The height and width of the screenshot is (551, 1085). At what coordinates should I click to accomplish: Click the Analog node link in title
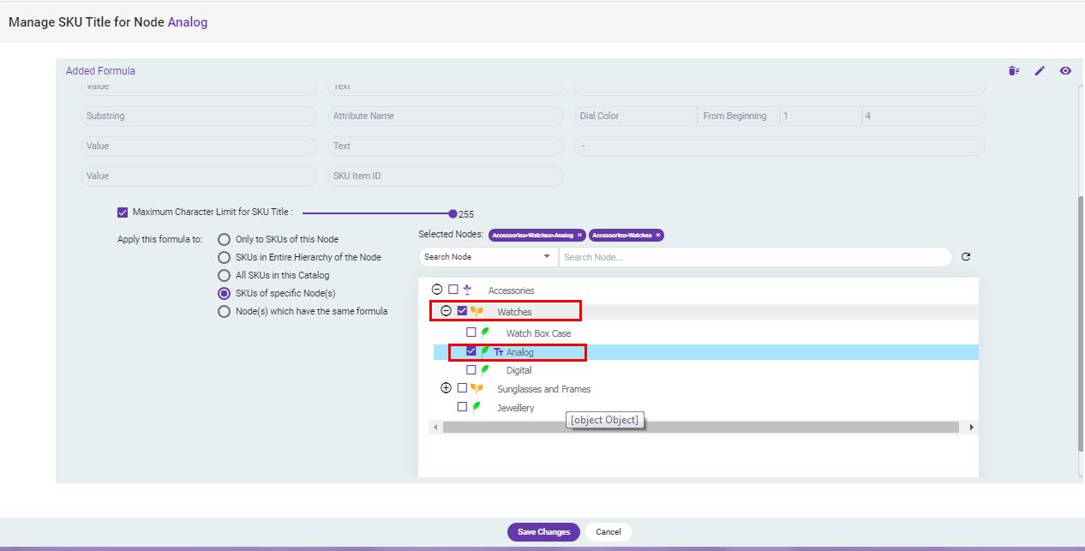point(188,22)
